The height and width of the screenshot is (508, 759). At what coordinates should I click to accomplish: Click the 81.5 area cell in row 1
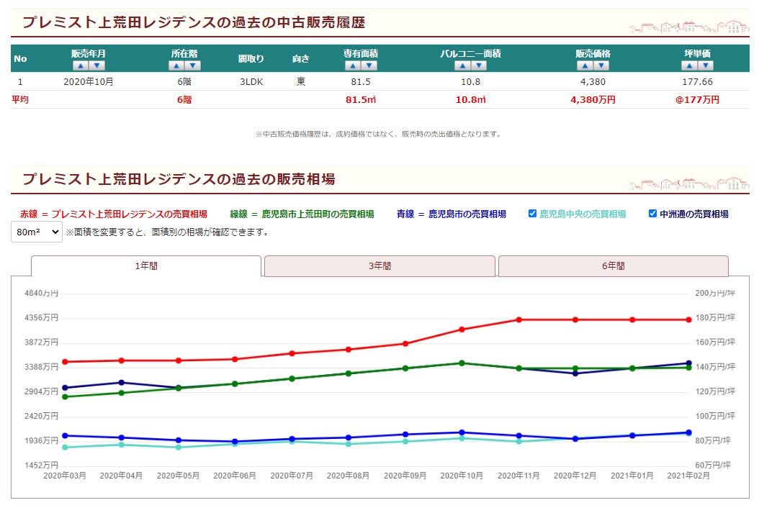tap(361, 82)
